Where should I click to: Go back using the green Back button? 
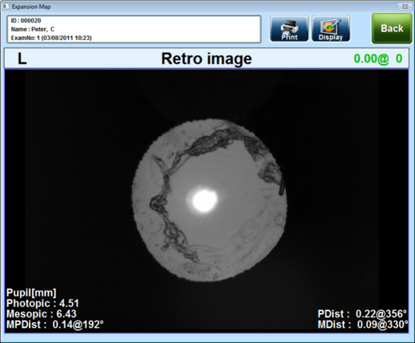tap(392, 29)
